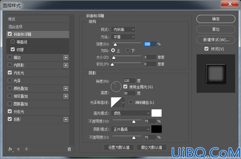This screenshot has height=159, width=241.
Task: Toggle 使用全局光(G) checkbox
Action: point(125,87)
